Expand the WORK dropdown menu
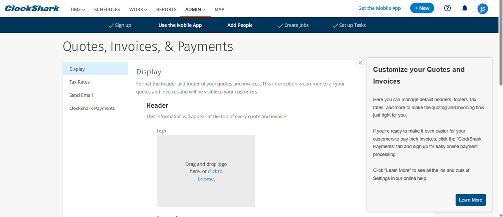503x217 pixels. (x=138, y=10)
